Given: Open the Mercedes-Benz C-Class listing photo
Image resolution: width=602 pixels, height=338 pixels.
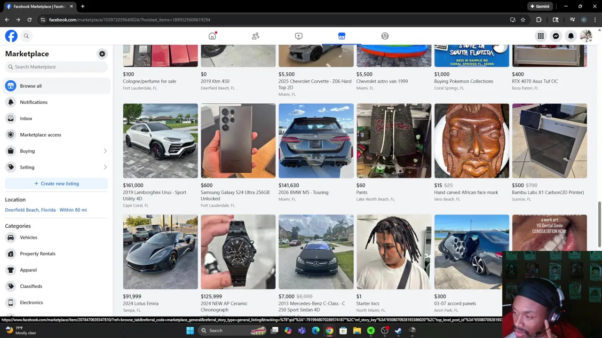Looking at the screenshot, I should pyautogui.click(x=316, y=252).
